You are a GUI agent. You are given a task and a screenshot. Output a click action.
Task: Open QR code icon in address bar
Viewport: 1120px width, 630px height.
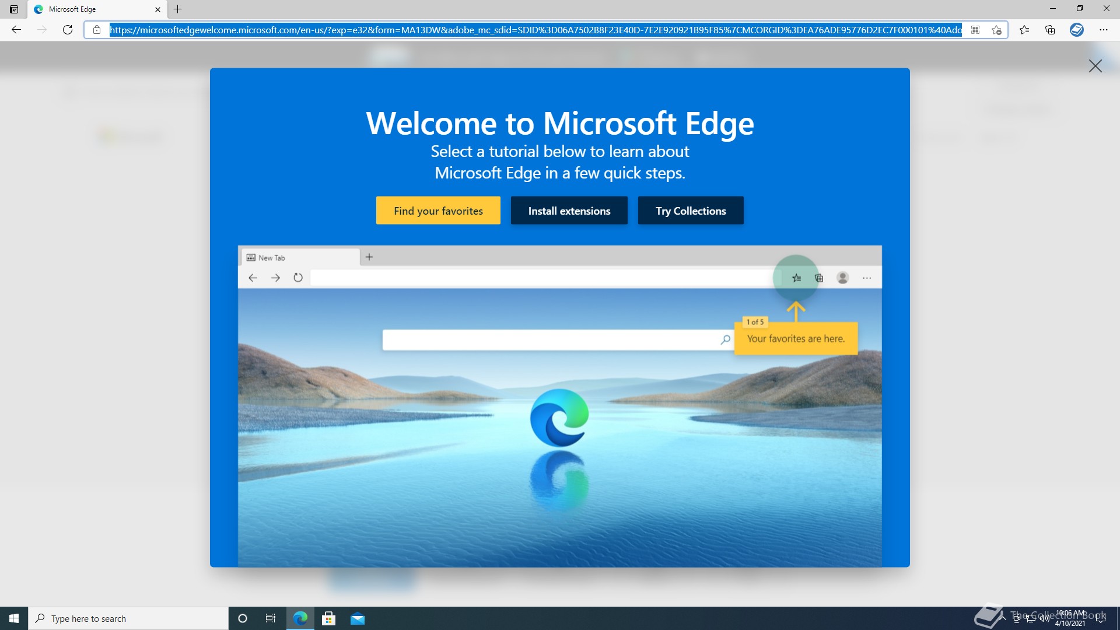click(975, 30)
